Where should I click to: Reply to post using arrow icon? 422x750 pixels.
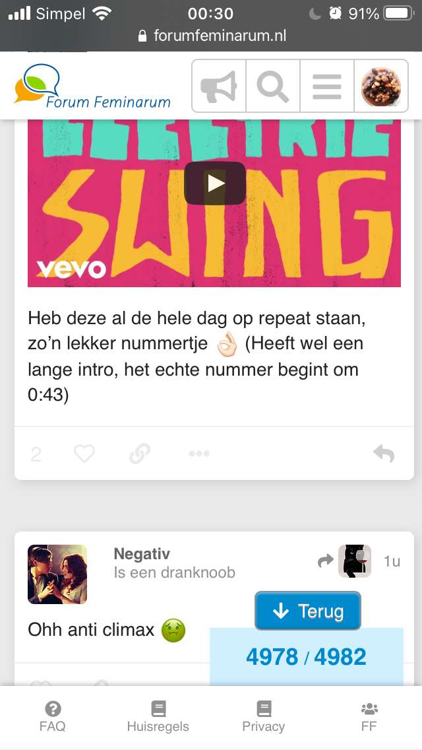coord(384,454)
